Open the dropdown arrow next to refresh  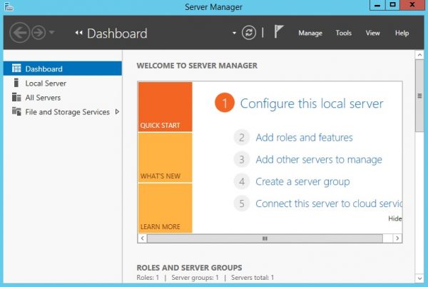pos(234,33)
